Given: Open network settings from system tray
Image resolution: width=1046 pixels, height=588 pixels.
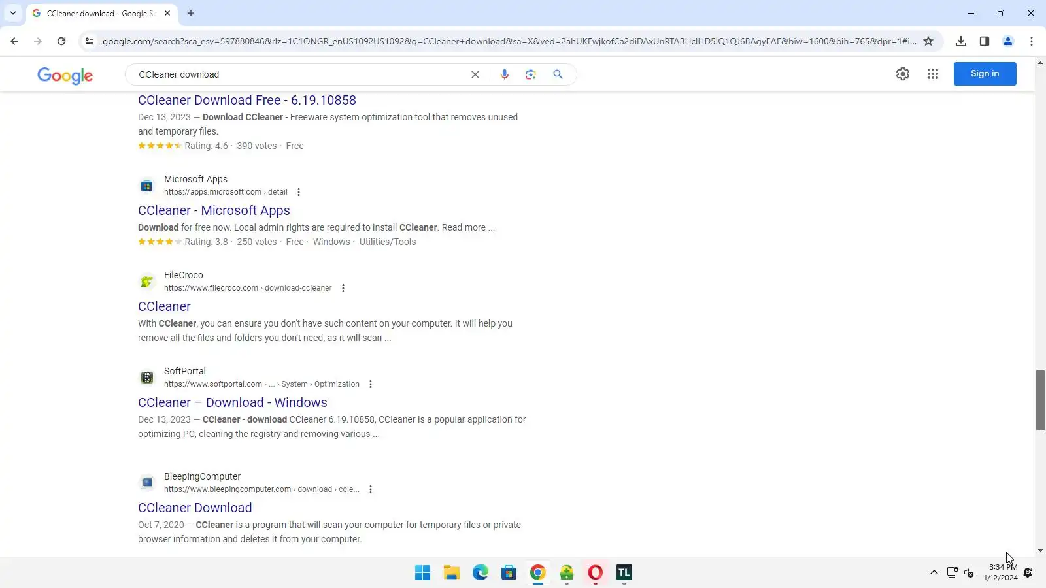Looking at the screenshot, I should pyautogui.click(x=953, y=573).
